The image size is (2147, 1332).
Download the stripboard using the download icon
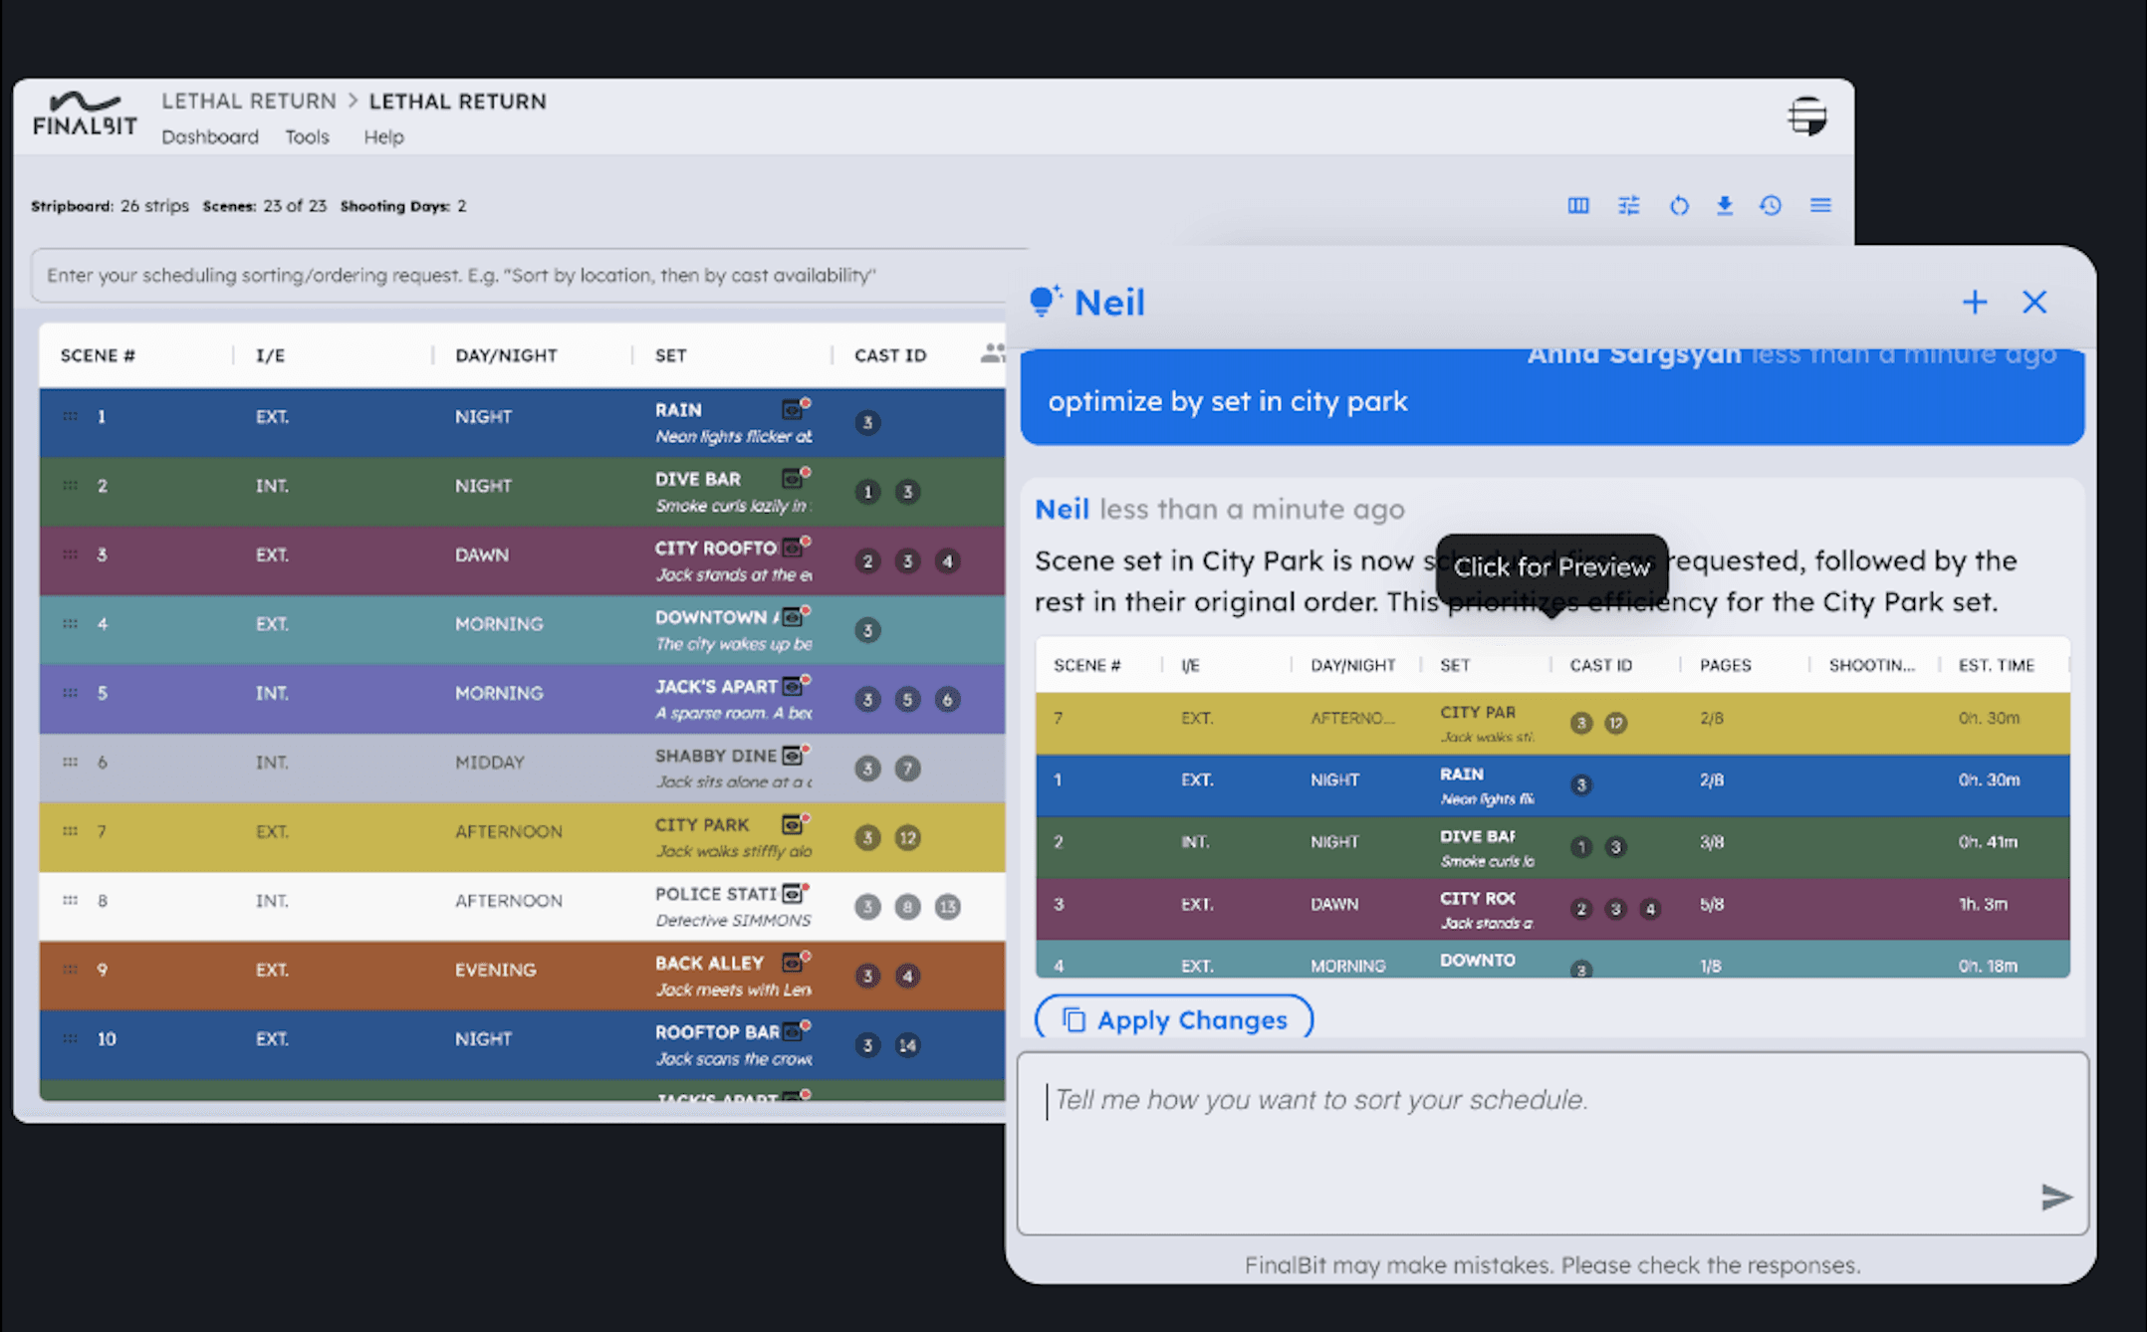pyautogui.click(x=1724, y=205)
